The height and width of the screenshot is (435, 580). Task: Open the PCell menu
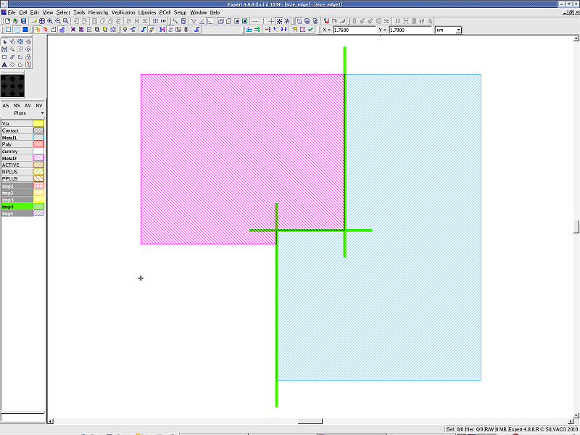click(165, 12)
